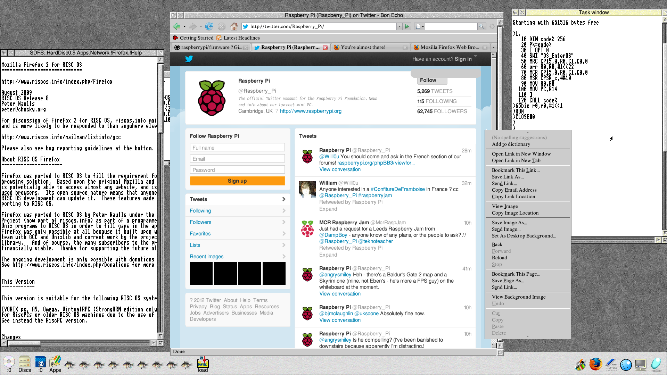Click the Email input field
The height and width of the screenshot is (375, 667).
pyautogui.click(x=237, y=159)
